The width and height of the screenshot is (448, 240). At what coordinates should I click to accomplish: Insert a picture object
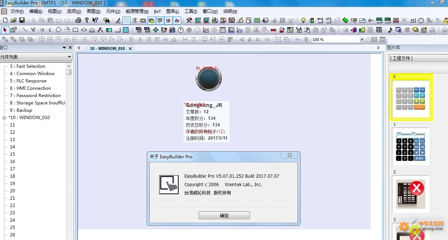coord(109,30)
